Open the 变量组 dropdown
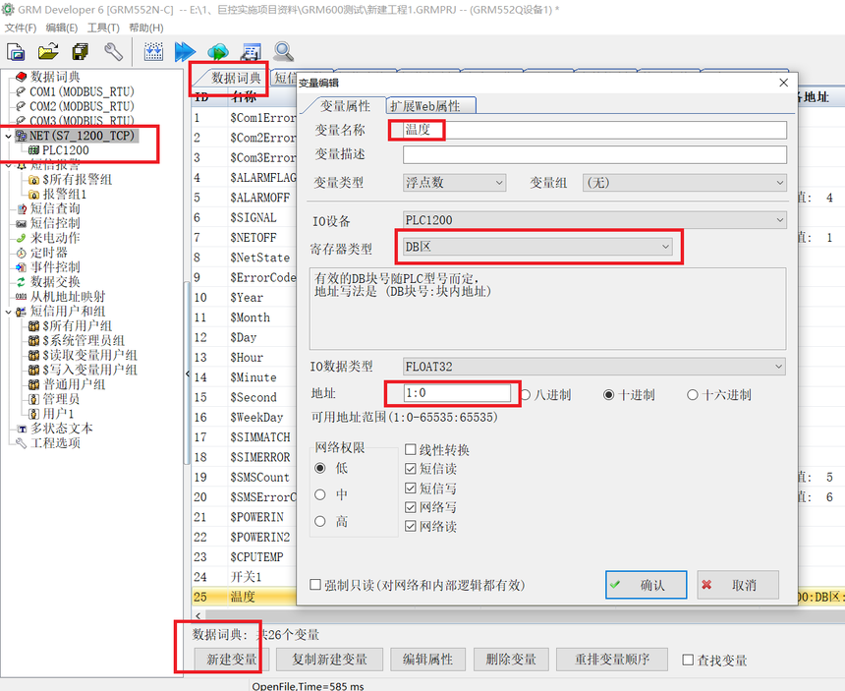 [685, 183]
